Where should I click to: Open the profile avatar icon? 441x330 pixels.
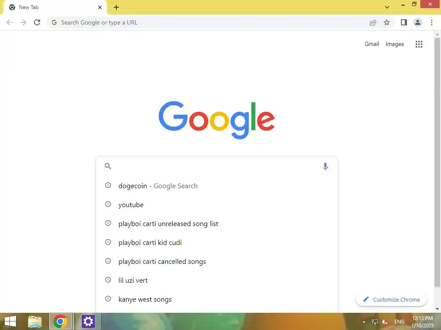point(418,22)
